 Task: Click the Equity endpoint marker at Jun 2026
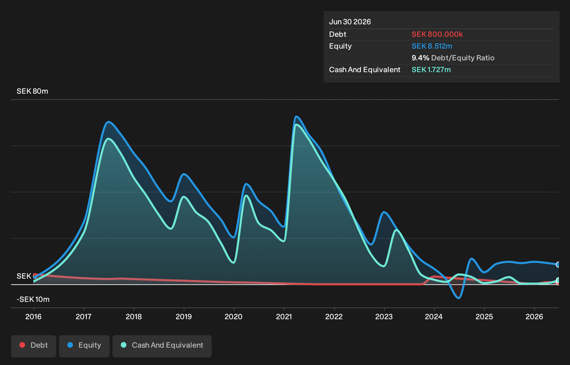(558, 264)
